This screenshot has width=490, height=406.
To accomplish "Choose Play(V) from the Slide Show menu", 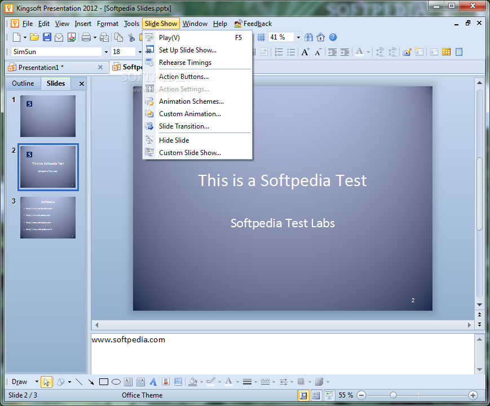I will pyautogui.click(x=197, y=38).
